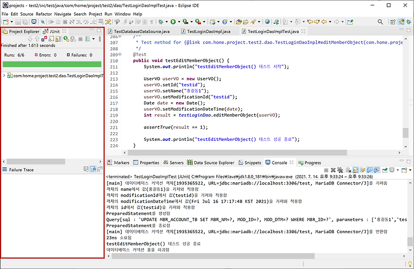This screenshot has width=414, height=269.
Task: Run the program with green Run icon
Action: pos(173,22)
